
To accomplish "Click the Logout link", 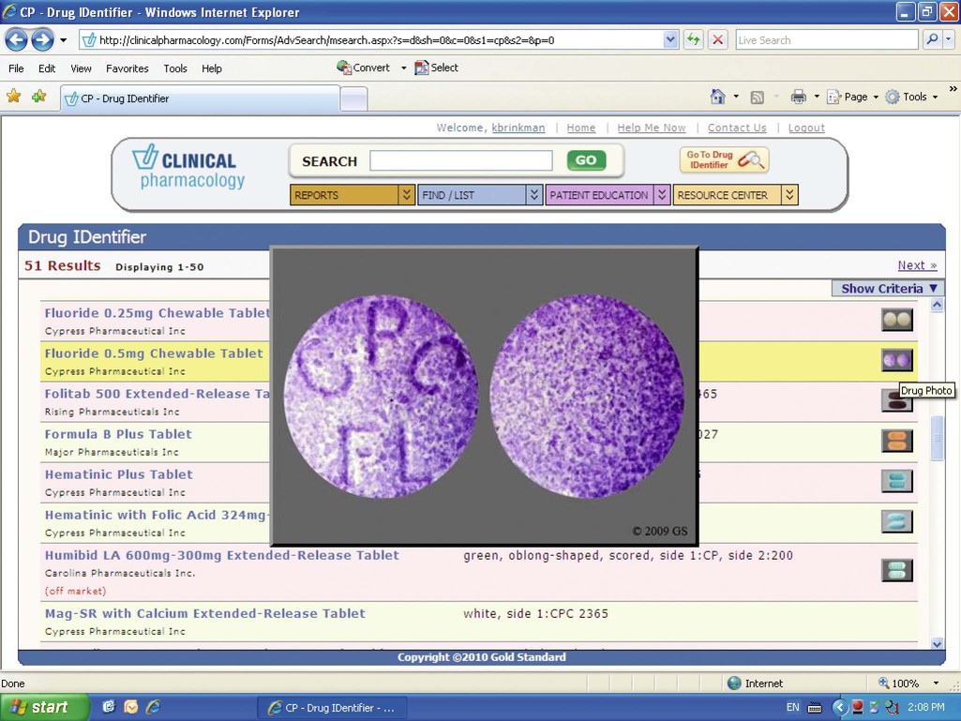I will pyautogui.click(x=806, y=128).
